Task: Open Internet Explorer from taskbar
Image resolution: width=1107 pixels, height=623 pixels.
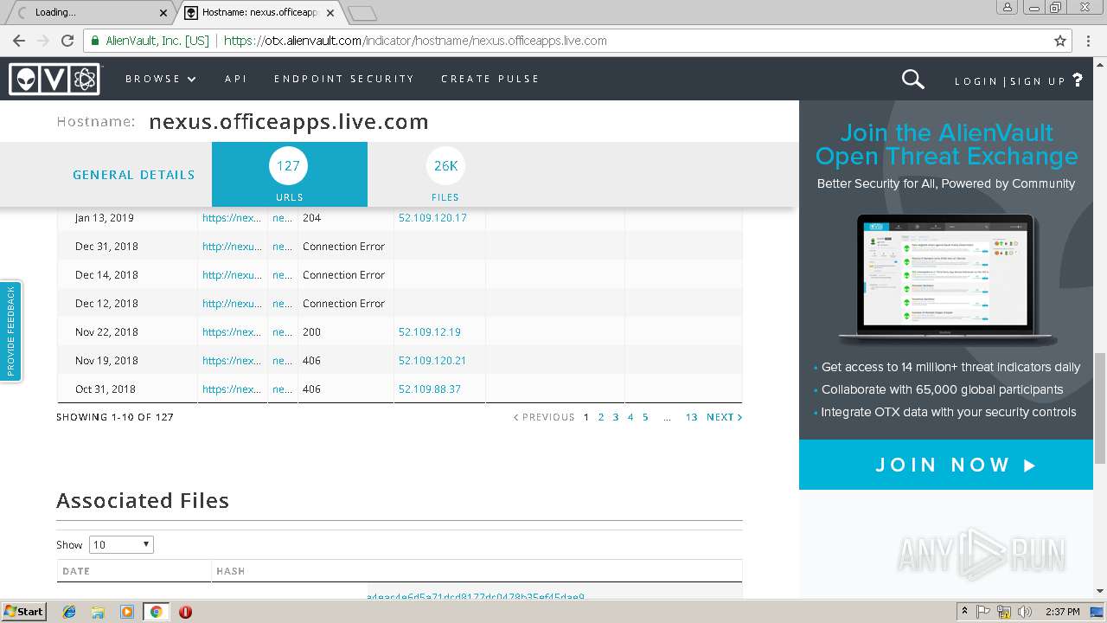Action: [x=69, y=612]
